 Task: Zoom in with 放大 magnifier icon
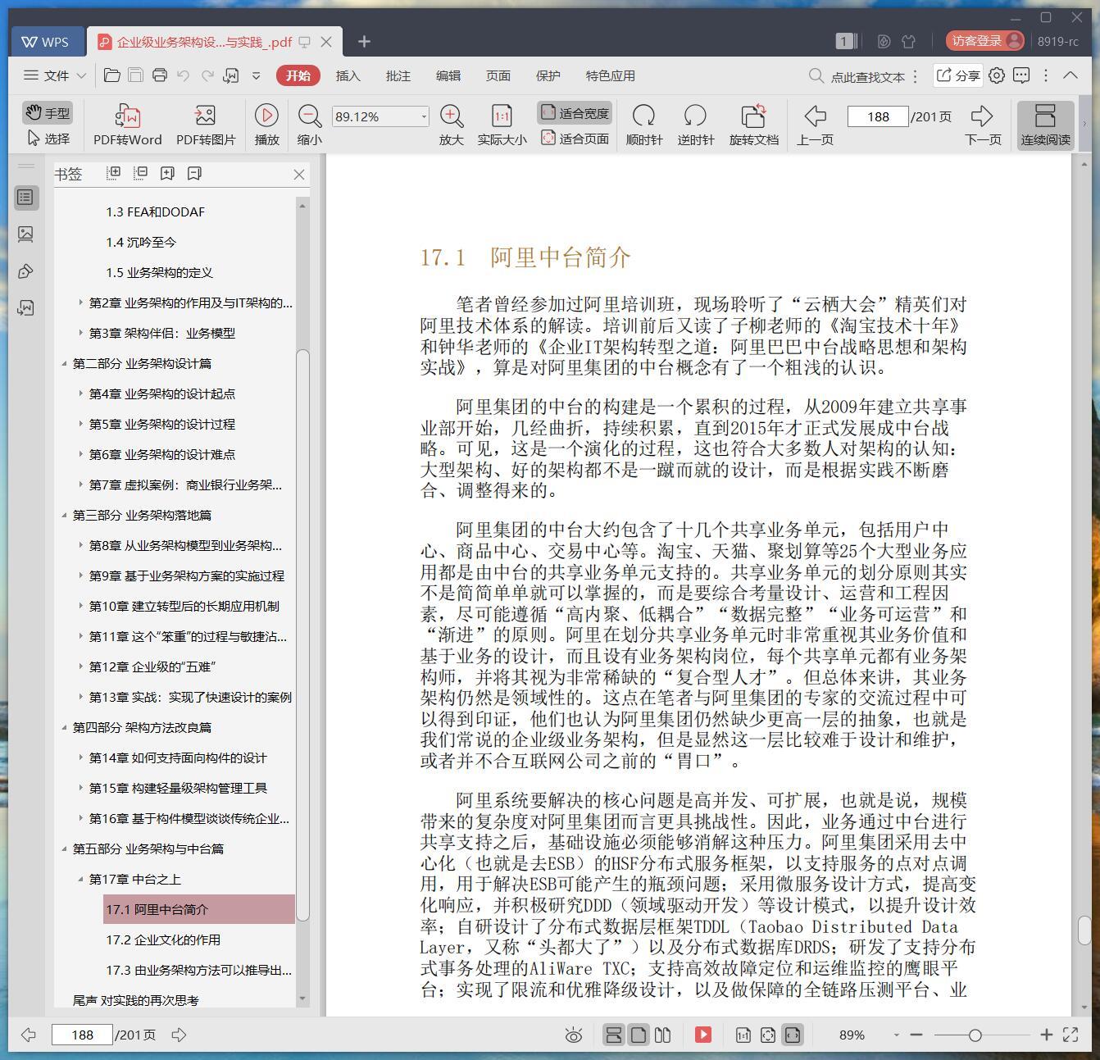click(x=452, y=116)
